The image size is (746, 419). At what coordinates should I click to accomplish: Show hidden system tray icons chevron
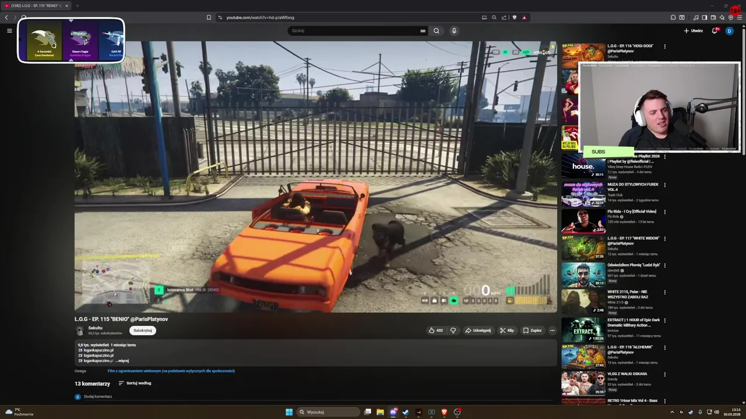click(x=672, y=412)
